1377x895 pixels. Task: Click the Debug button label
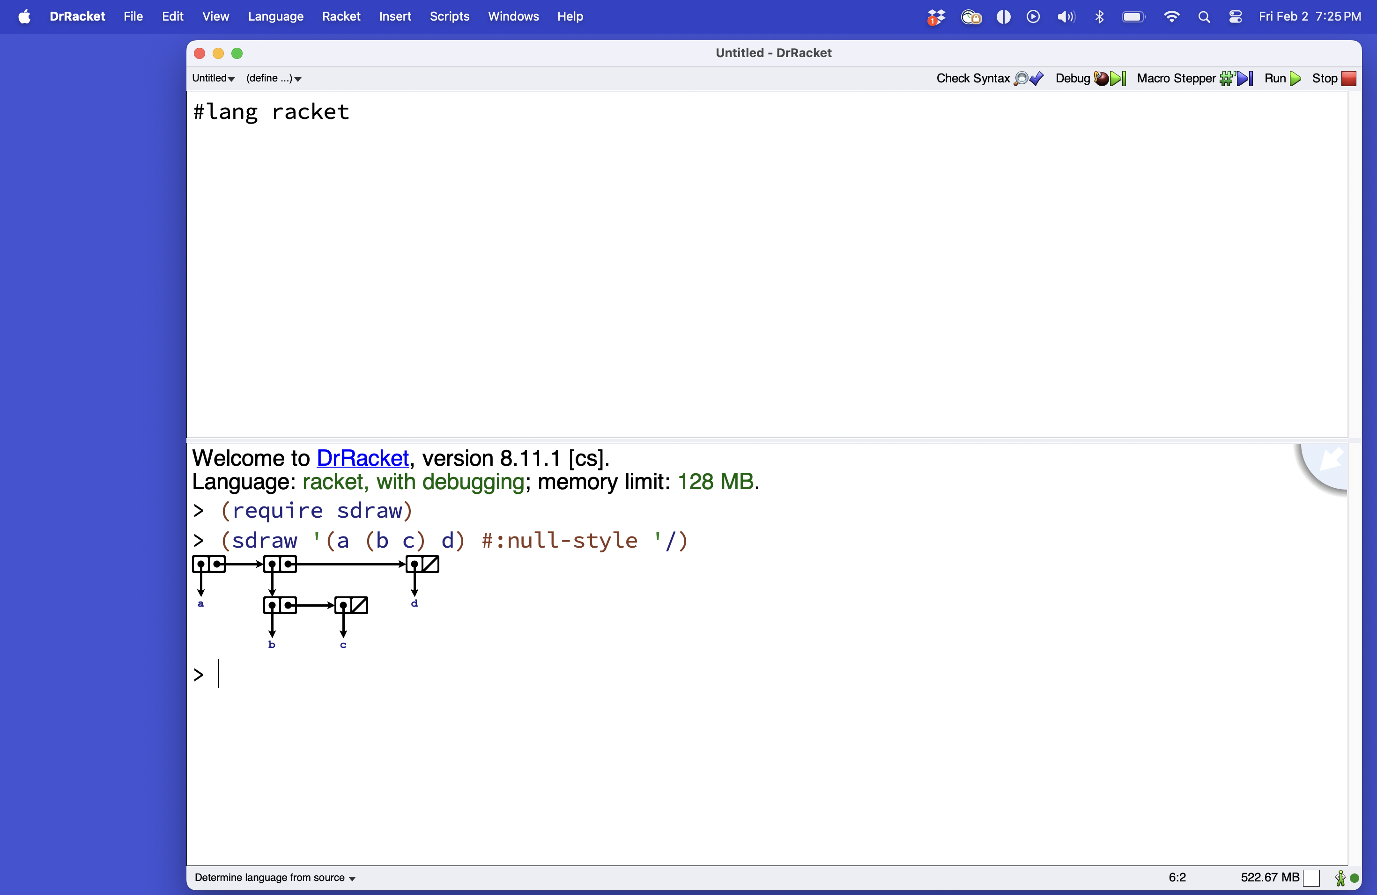coord(1072,79)
